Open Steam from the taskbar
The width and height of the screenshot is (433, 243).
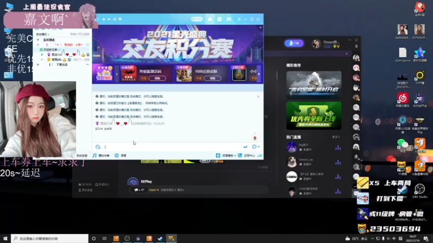pos(160,238)
